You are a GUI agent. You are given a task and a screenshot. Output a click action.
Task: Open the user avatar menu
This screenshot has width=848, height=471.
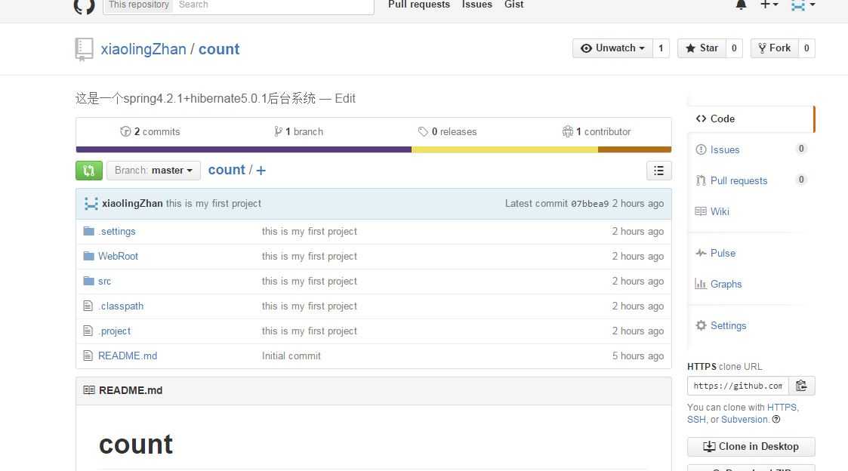click(x=803, y=5)
